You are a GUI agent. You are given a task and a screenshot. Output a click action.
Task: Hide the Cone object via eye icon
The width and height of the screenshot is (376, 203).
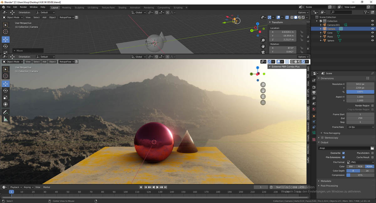click(373, 33)
